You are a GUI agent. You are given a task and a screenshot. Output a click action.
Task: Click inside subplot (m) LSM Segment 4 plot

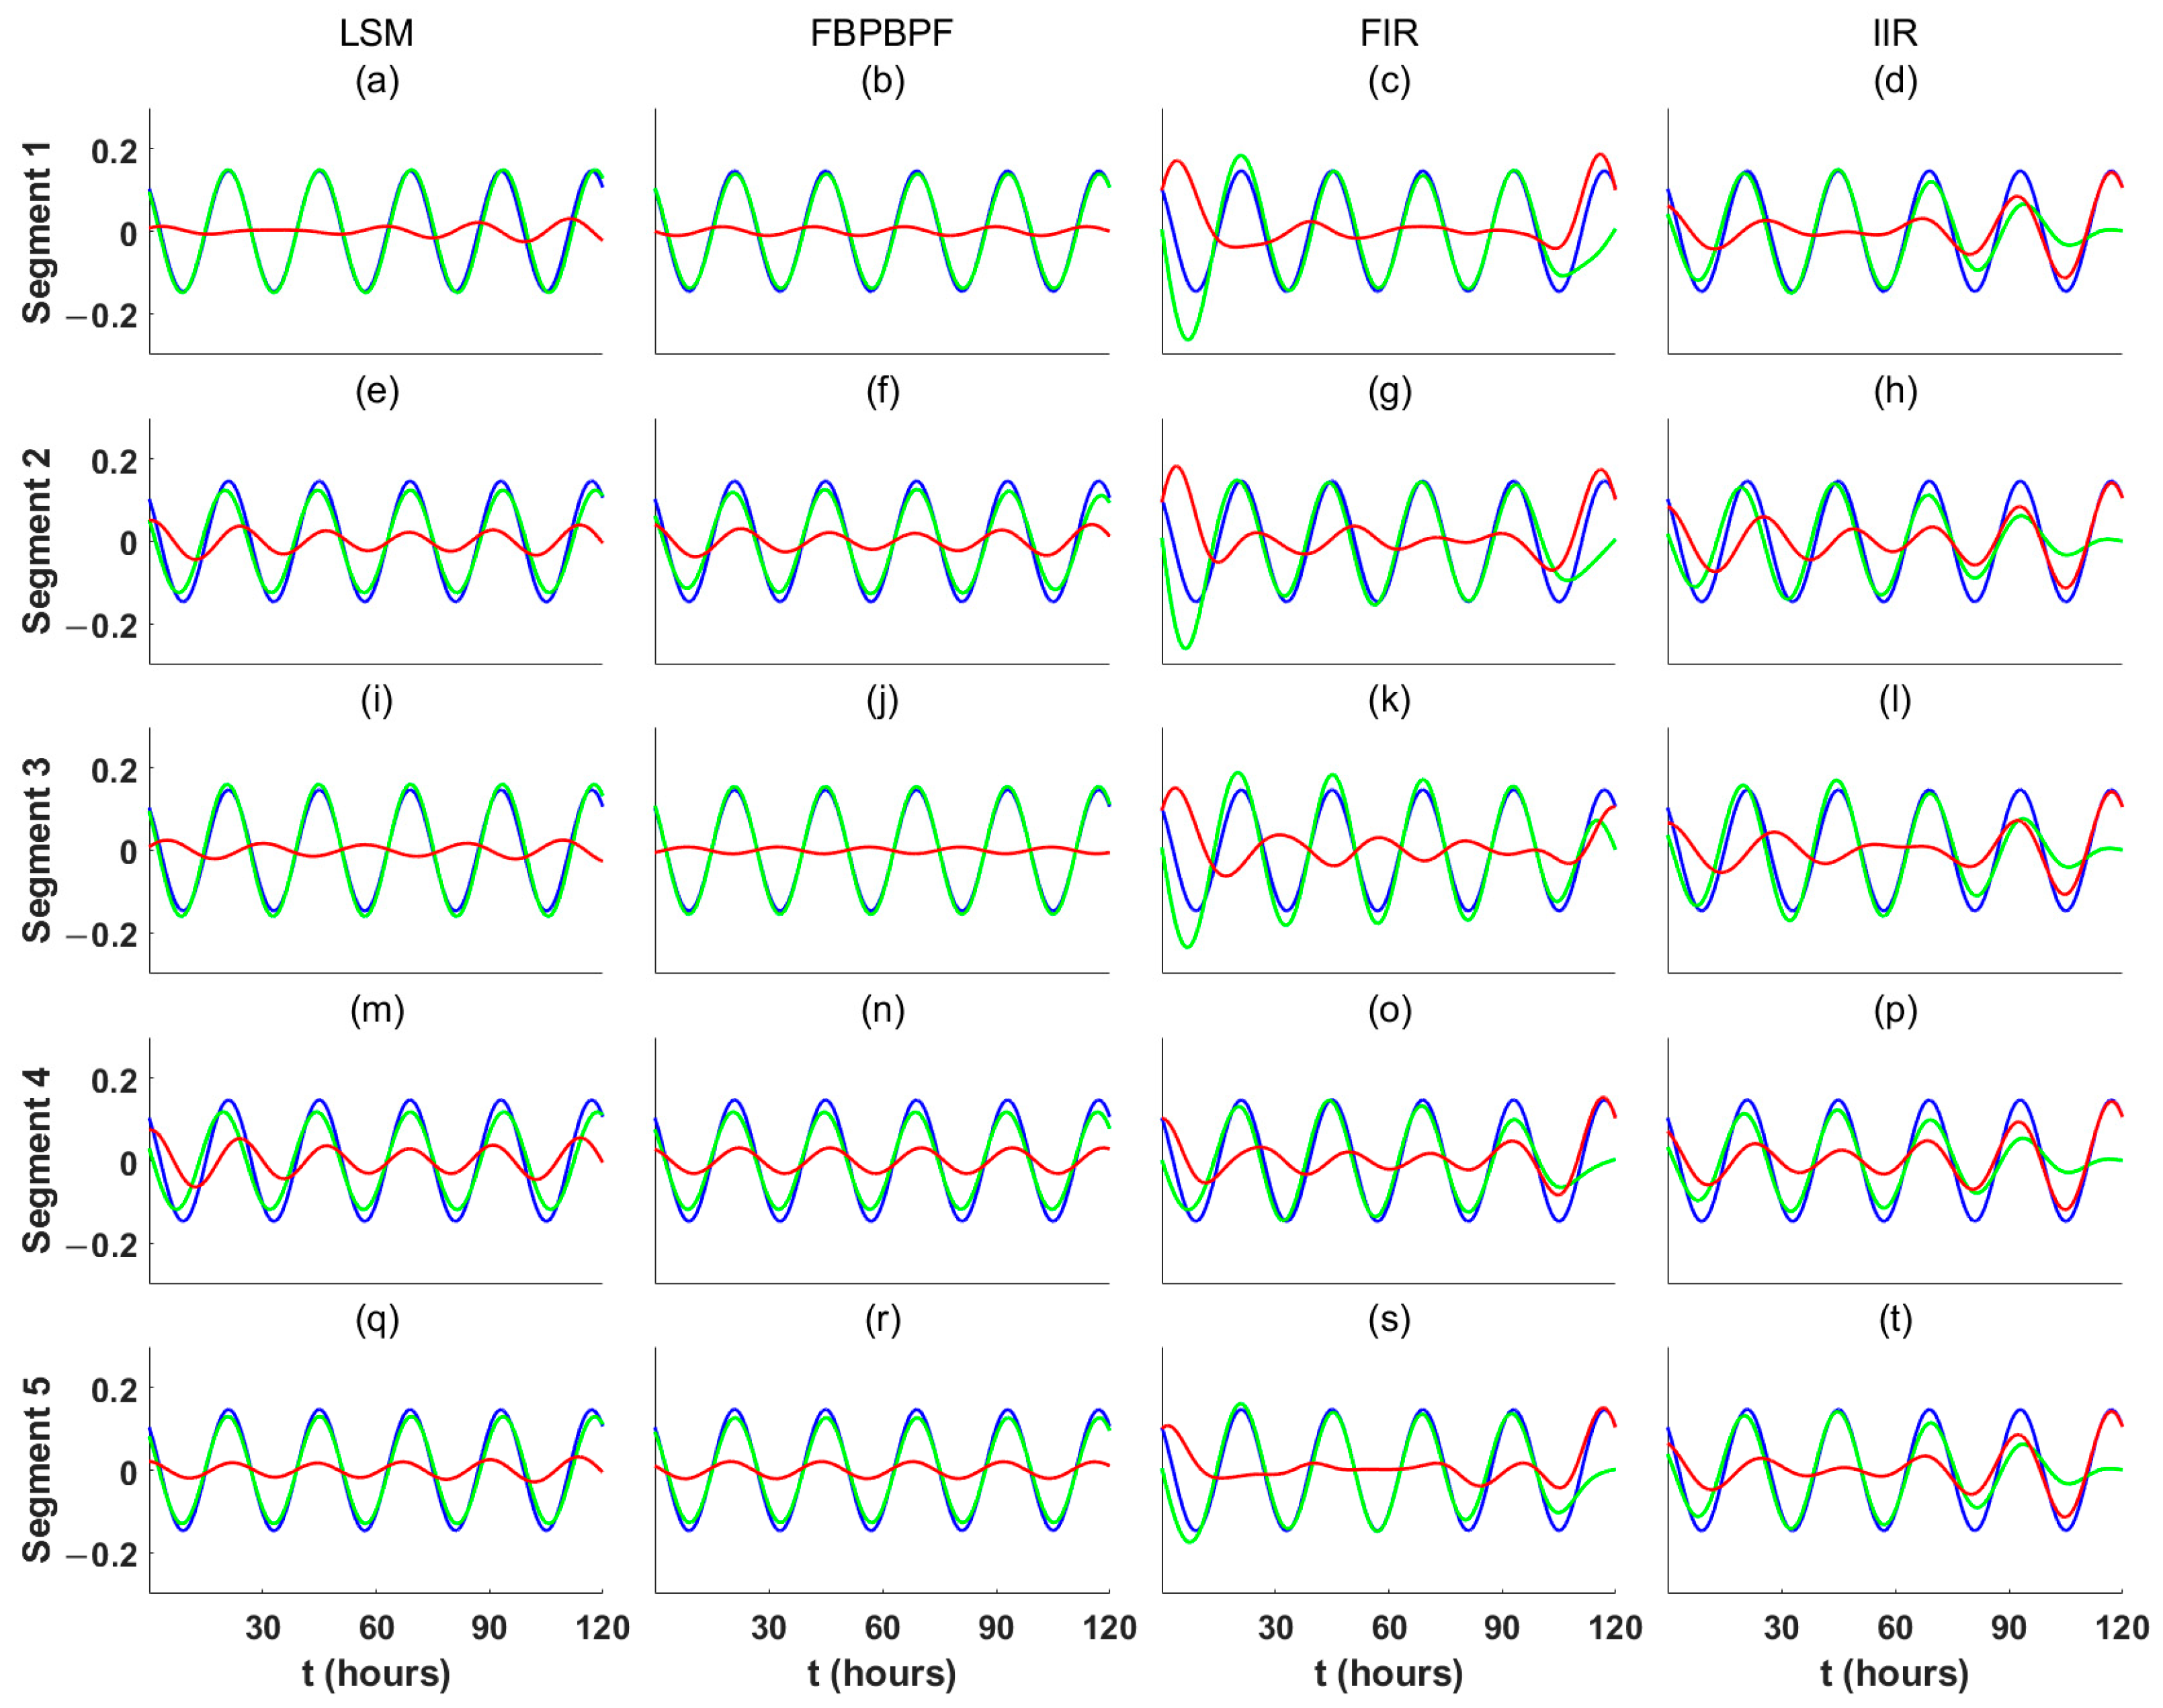pyautogui.click(x=376, y=1160)
